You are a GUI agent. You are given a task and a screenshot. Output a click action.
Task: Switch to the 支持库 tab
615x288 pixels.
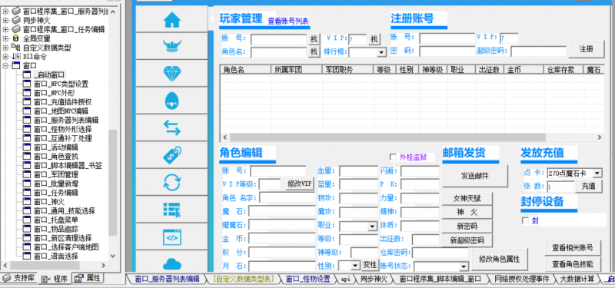pyautogui.click(x=18, y=278)
